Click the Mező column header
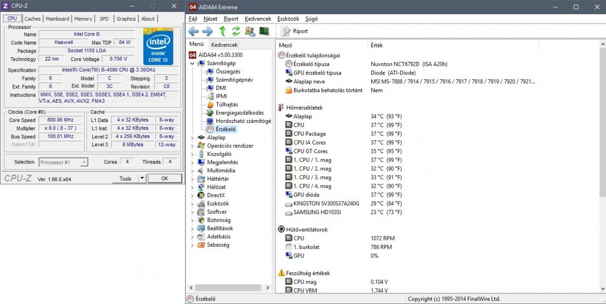The image size is (606, 304). 322,45
